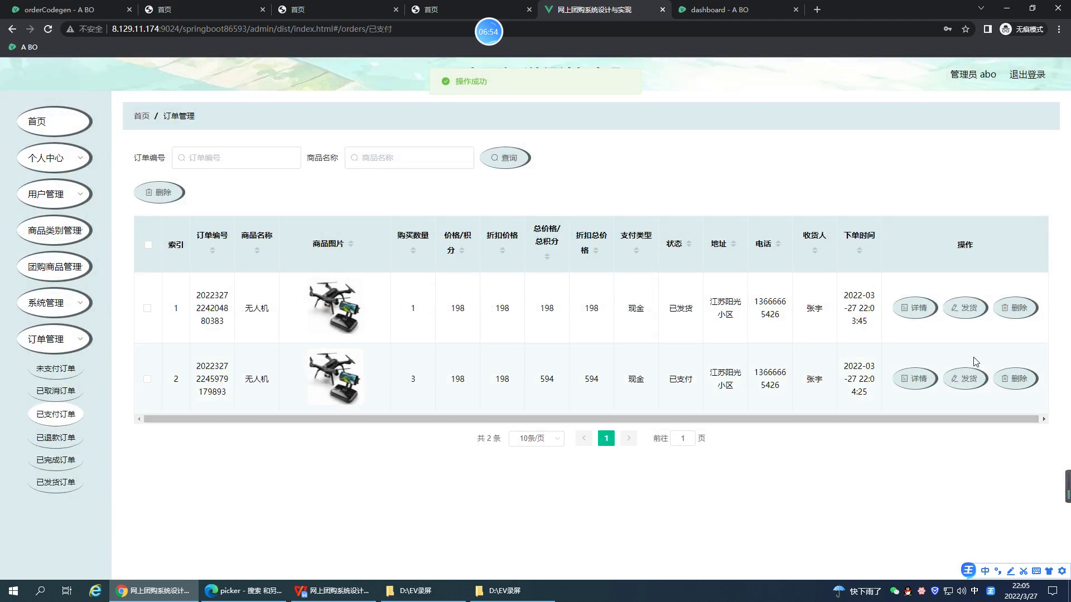Viewport: 1071px width, 602px height.
Task: Expand the 用户管理 sidebar menu
Action: click(54, 194)
